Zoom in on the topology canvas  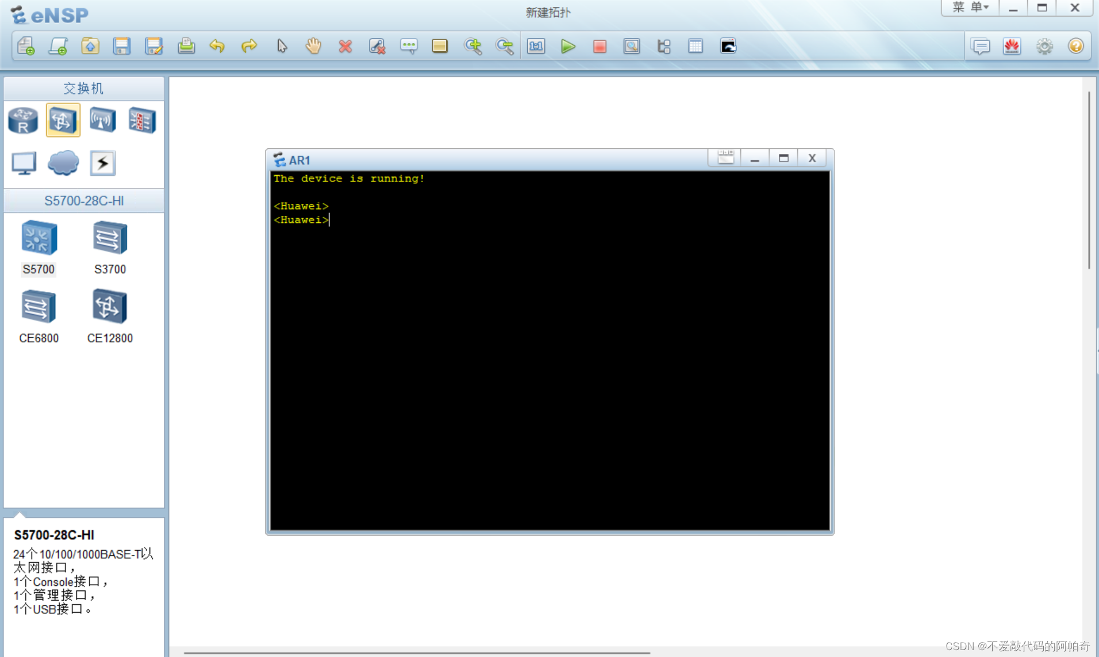(x=473, y=46)
